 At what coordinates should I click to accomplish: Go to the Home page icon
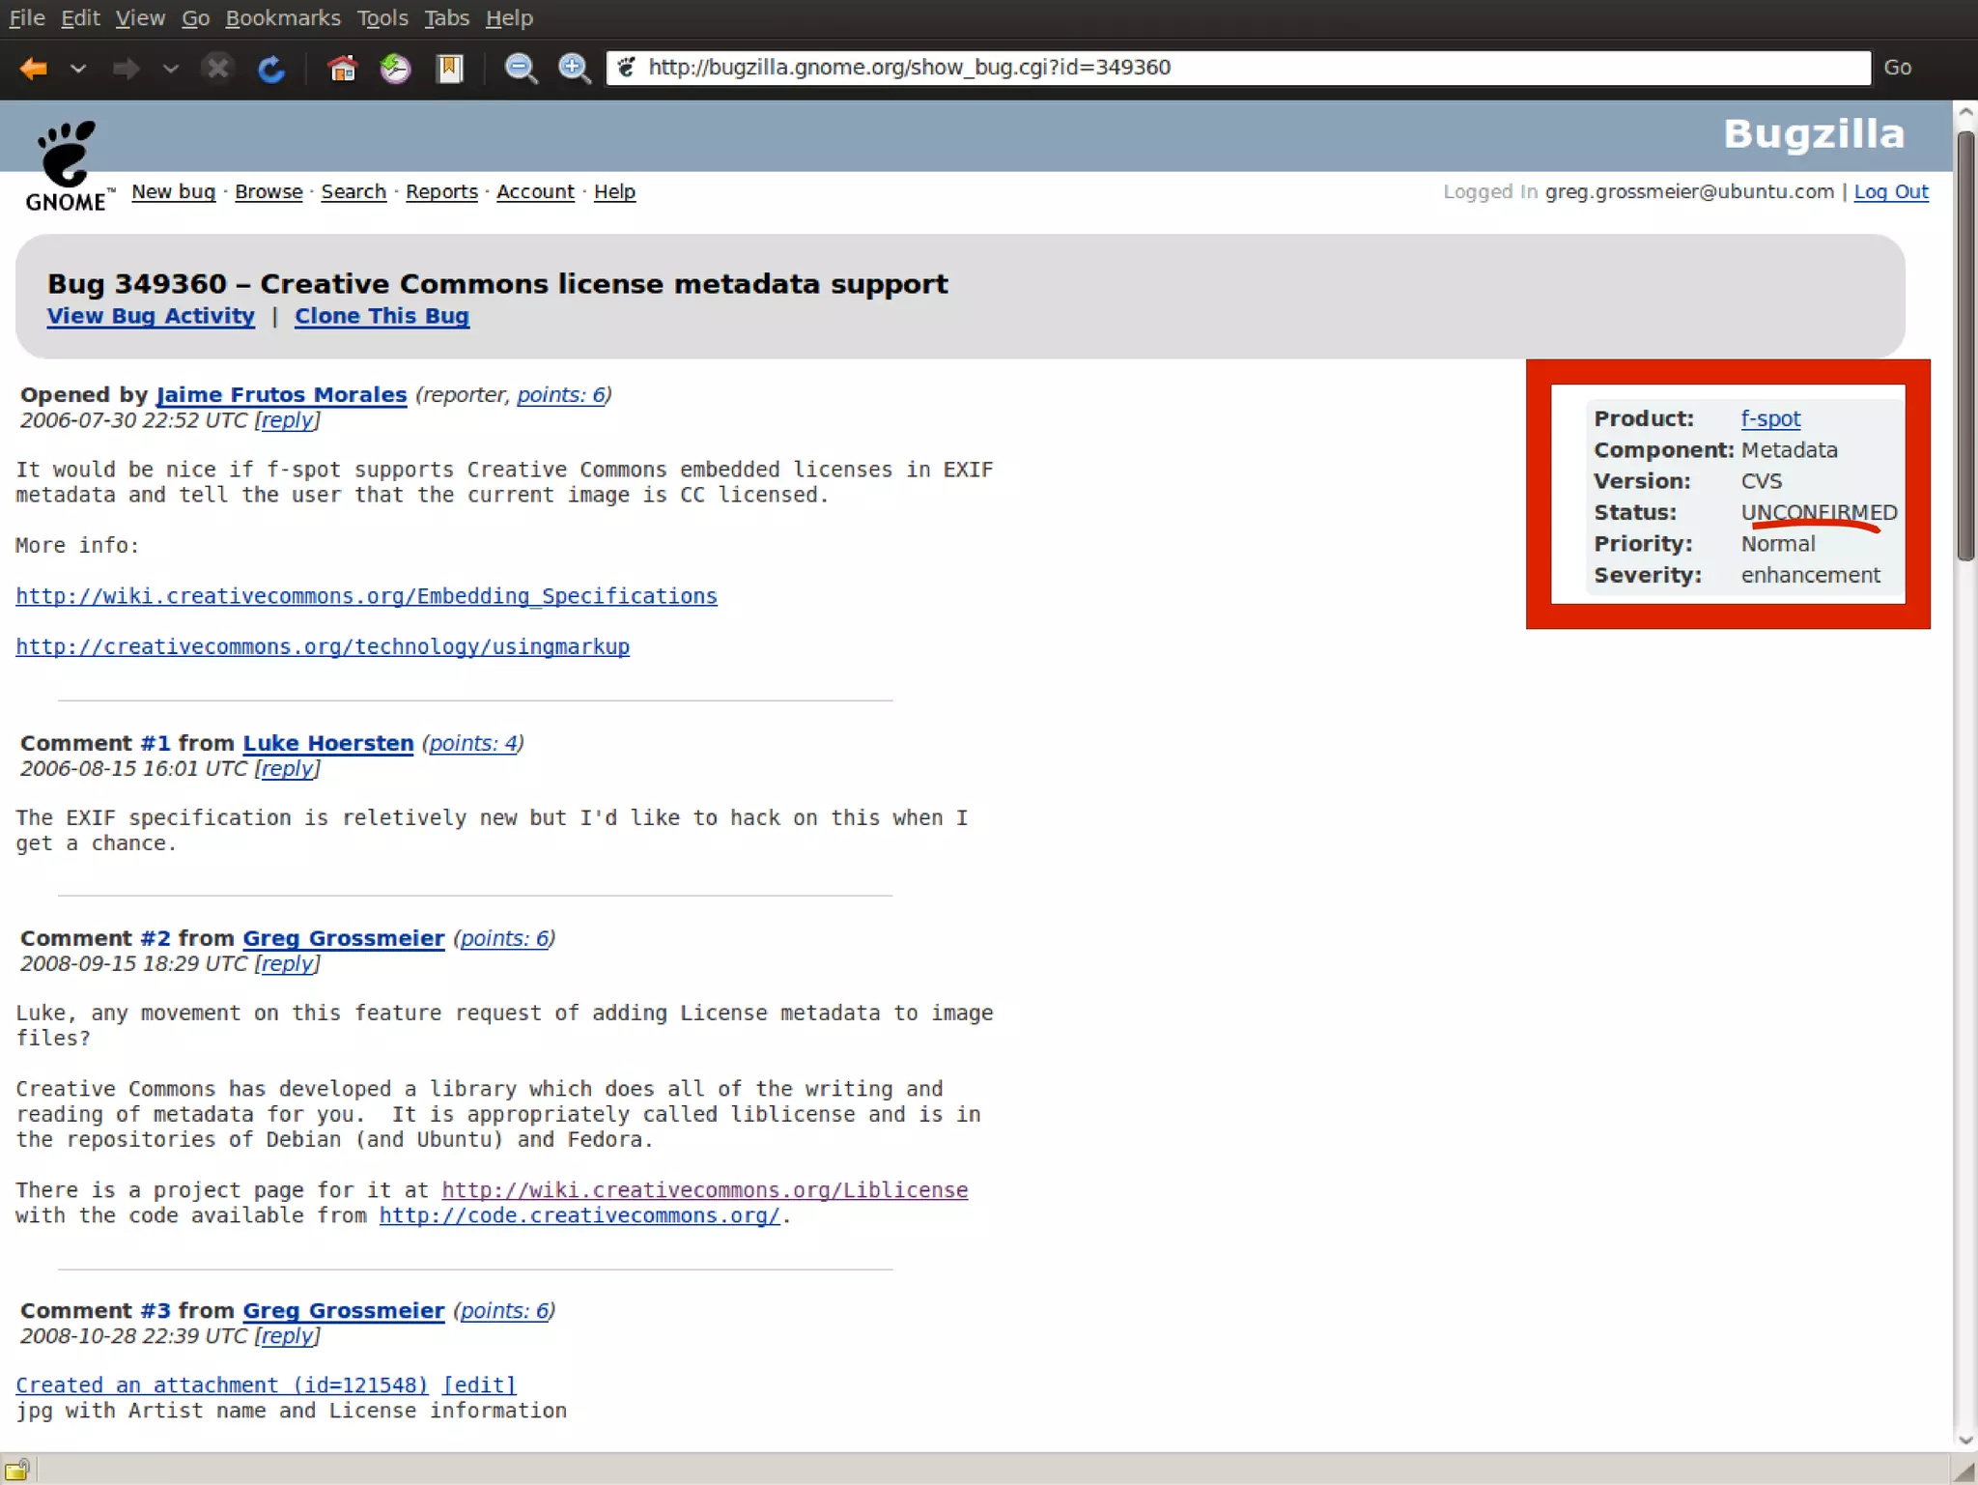[342, 69]
